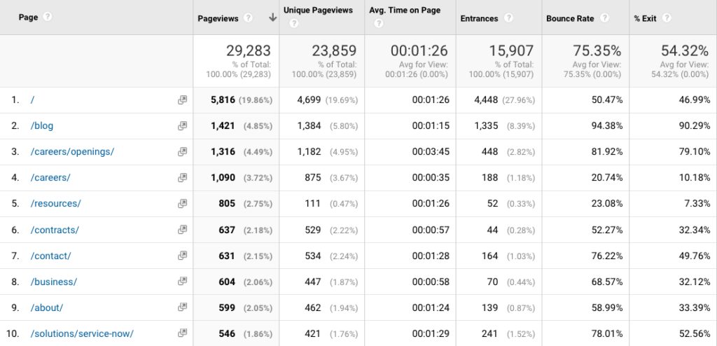717x346 pixels.
Task: Sort by % Exit column header
Action: 645,18
